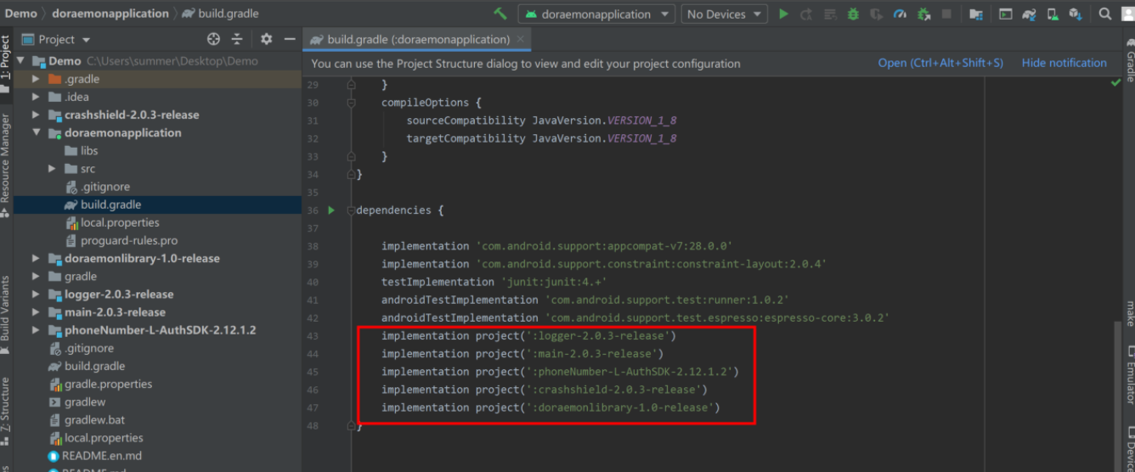Click the window-with-play icon beside Project Structure

1006,14
